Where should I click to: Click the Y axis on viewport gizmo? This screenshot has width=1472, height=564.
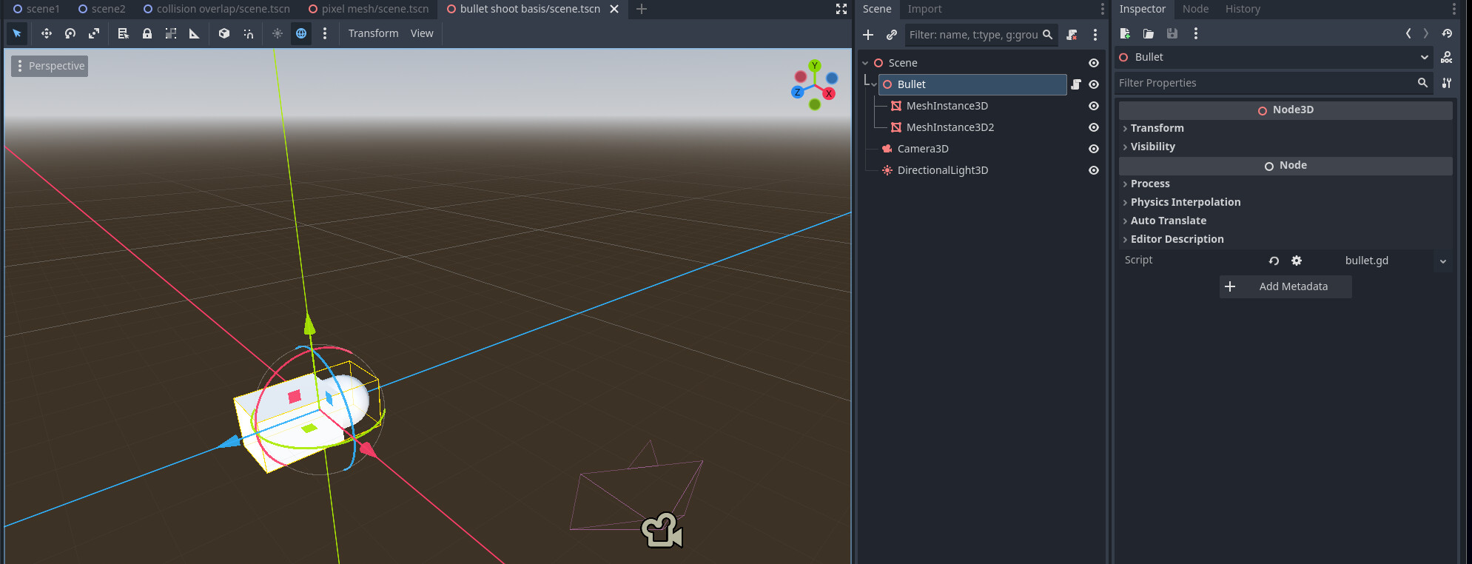[815, 65]
